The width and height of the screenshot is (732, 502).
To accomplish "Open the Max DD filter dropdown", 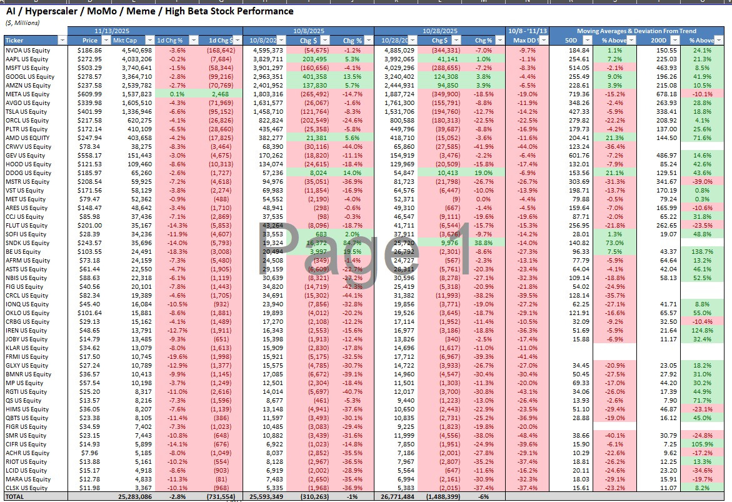I will (544, 41).
